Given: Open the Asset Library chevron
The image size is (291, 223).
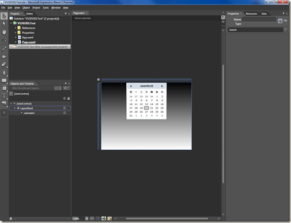Looking at the screenshot, I should [4, 113].
